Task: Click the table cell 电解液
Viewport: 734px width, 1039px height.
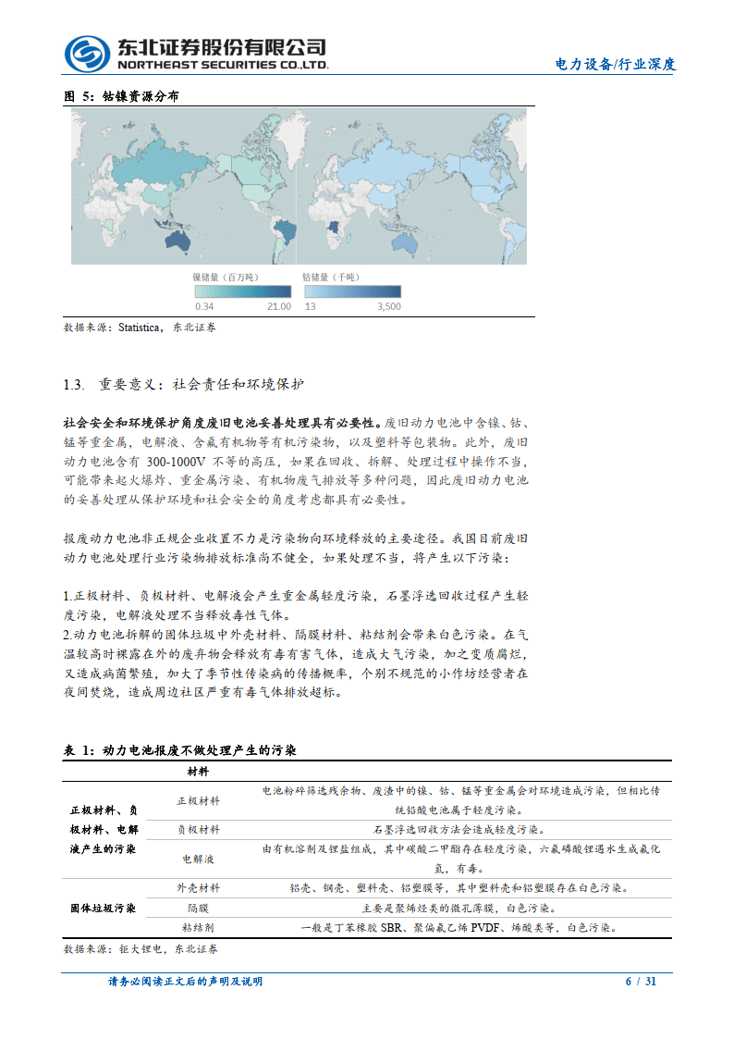Action: click(x=199, y=859)
